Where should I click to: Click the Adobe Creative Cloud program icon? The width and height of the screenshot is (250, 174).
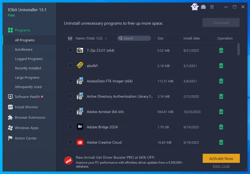pos(80,142)
